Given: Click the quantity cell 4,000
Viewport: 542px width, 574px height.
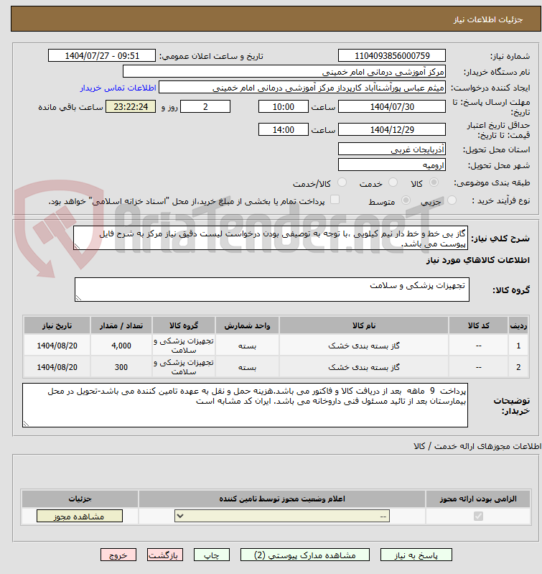Looking at the screenshot, I should [x=121, y=346].
